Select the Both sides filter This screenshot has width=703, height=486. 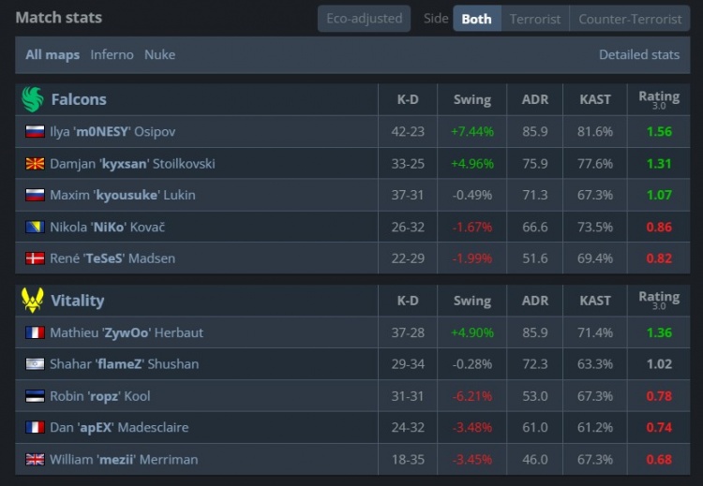pos(476,19)
